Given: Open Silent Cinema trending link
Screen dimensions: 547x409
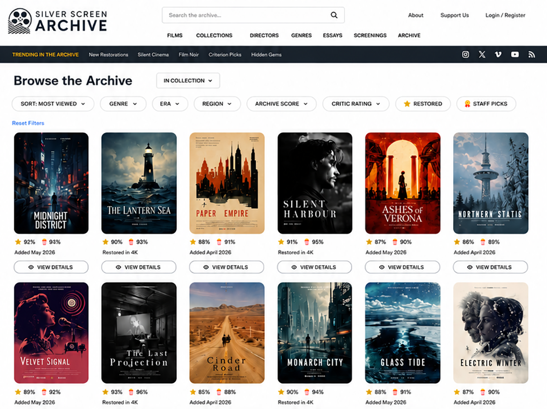Looking at the screenshot, I should [x=153, y=54].
